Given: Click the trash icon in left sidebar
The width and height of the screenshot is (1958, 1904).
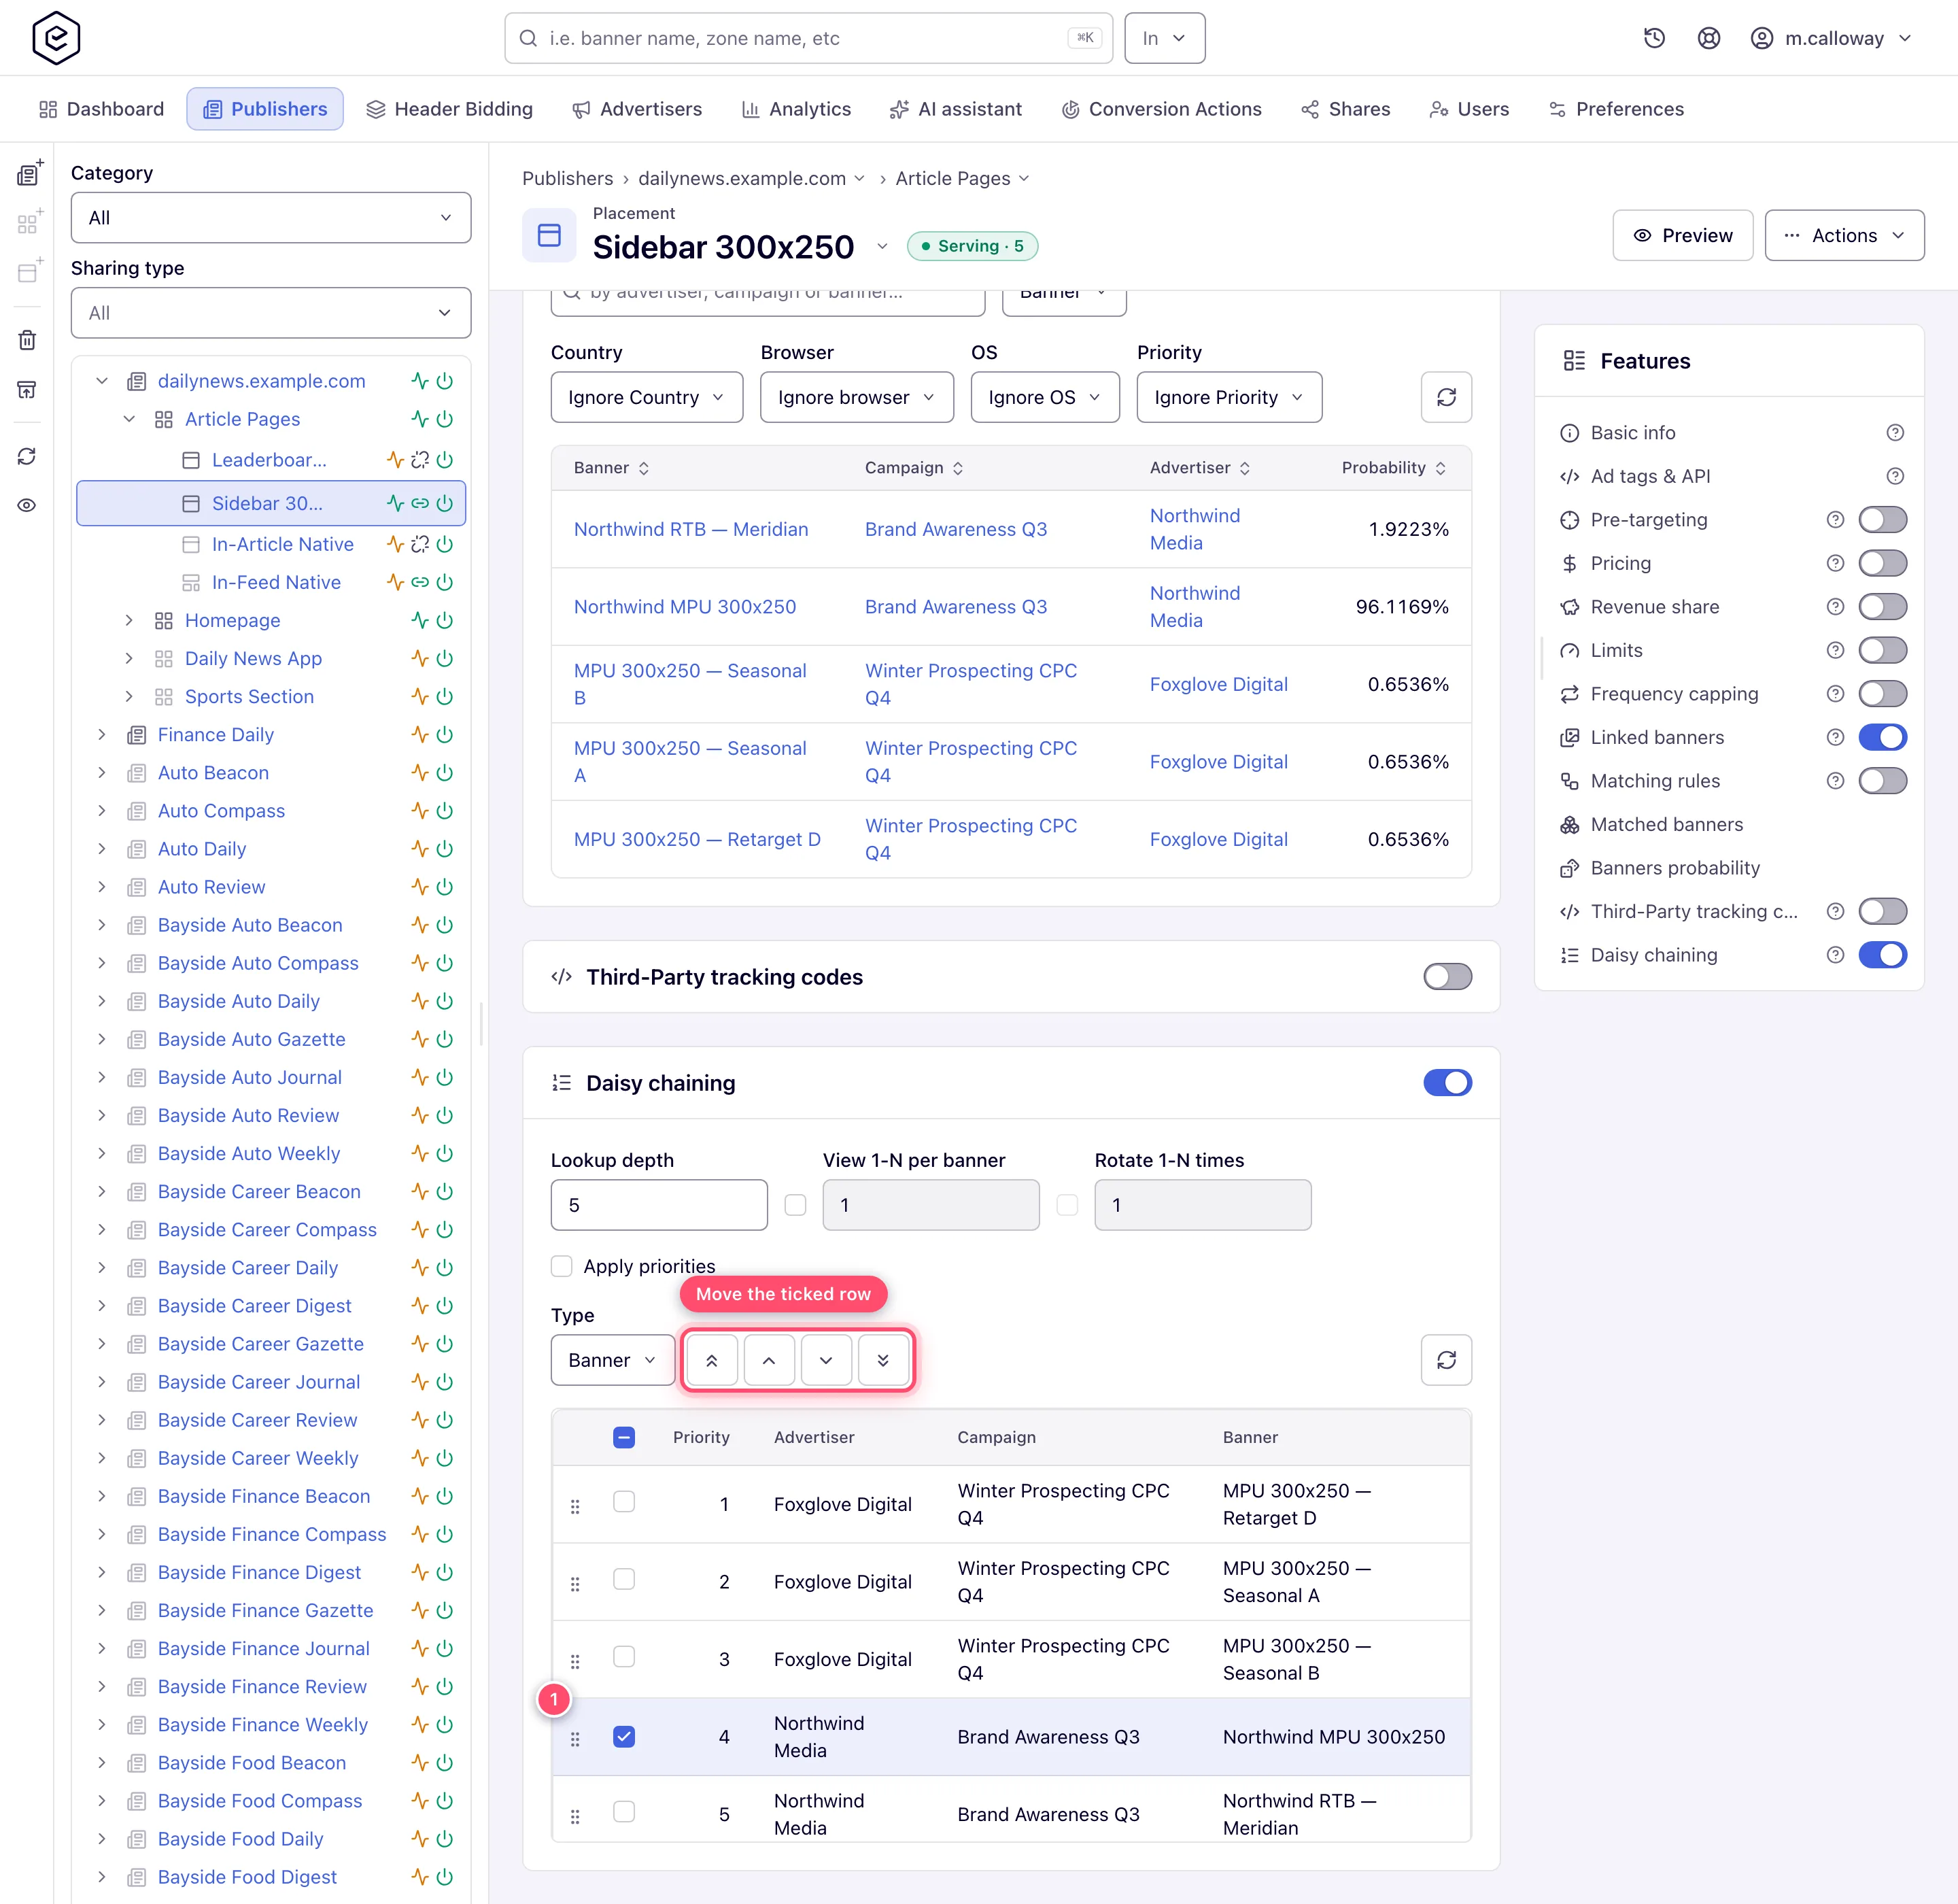Looking at the screenshot, I should tap(27, 340).
